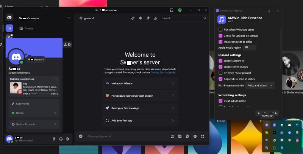The height and width of the screenshot is (154, 303).
Task: Open Discord direct messages home icon
Action: coord(9,17)
